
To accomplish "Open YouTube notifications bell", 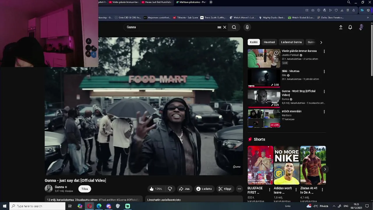I will tap(350, 27).
